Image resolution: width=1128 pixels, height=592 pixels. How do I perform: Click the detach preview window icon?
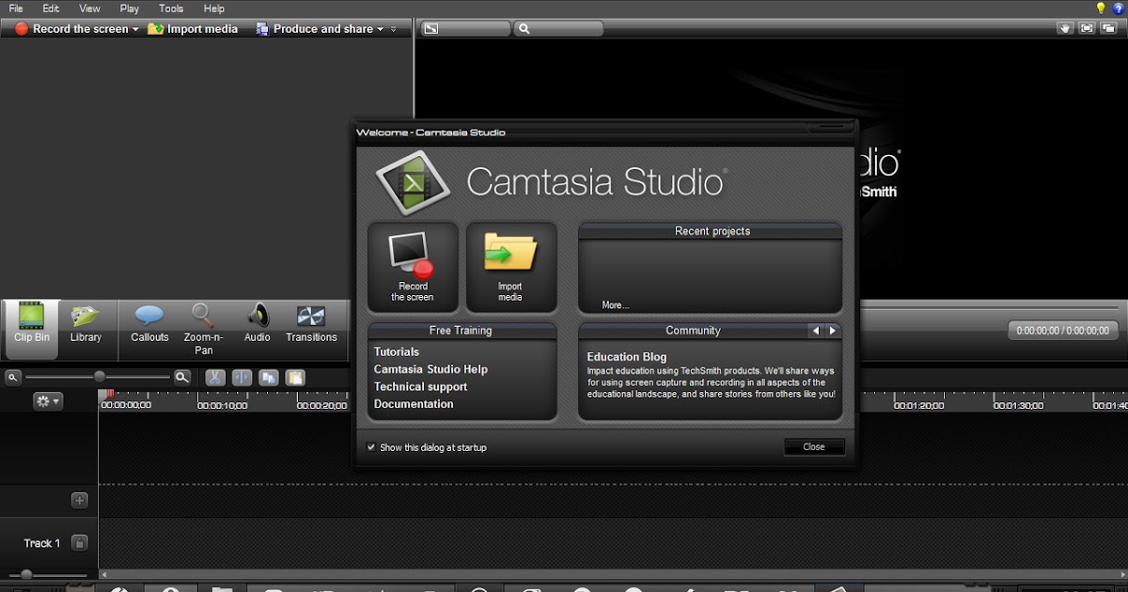pyautogui.click(x=1109, y=28)
